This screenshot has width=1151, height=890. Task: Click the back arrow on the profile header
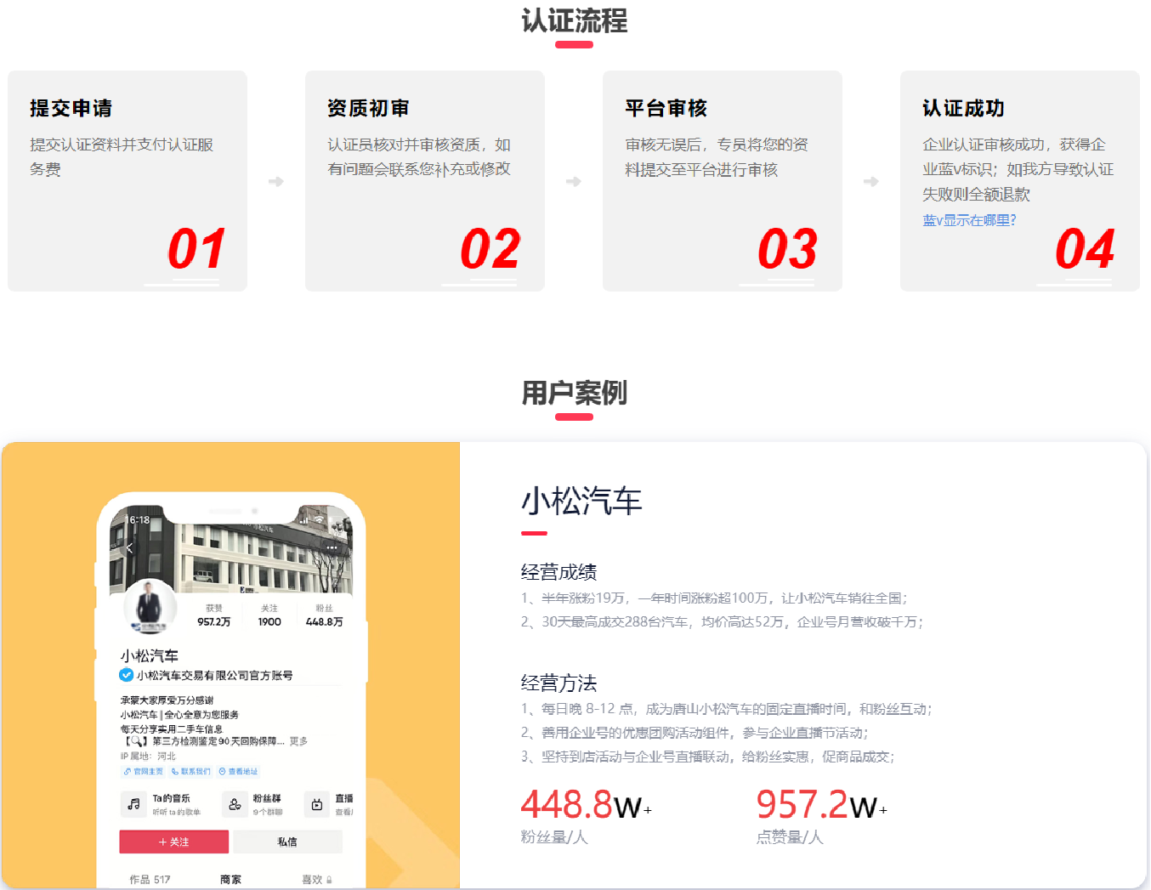pos(129,548)
